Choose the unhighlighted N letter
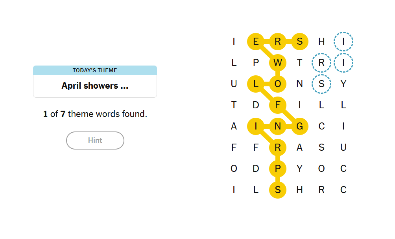395x239 pixels. point(299,84)
